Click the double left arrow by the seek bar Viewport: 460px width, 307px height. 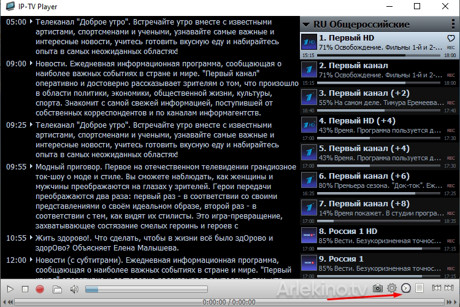click(10, 301)
